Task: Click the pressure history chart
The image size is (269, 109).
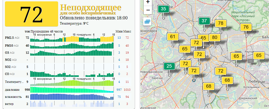Action: coord(72,90)
